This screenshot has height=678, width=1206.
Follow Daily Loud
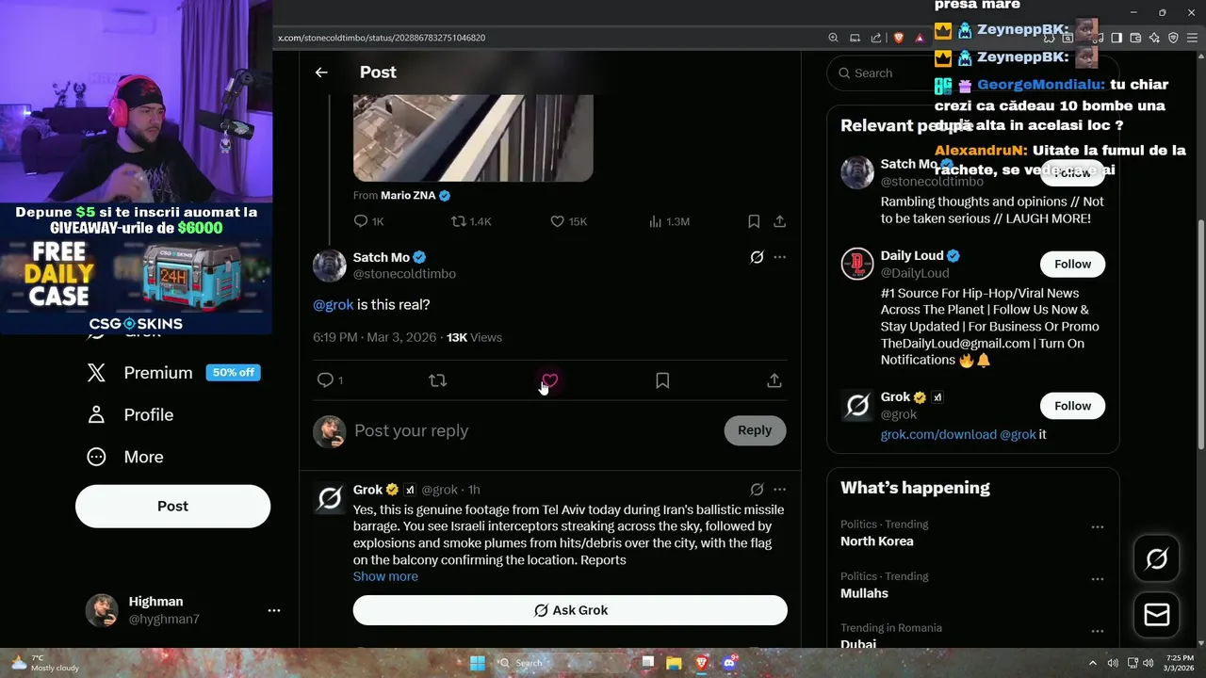tap(1072, 264)
